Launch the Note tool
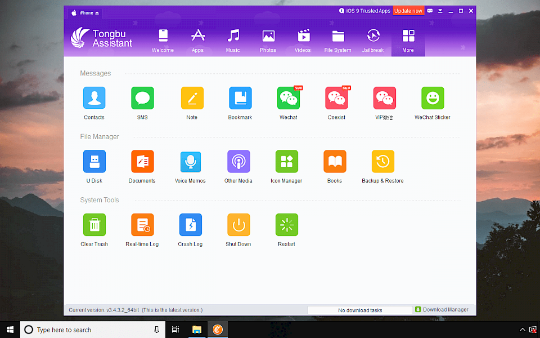 (x=192, y=98)
